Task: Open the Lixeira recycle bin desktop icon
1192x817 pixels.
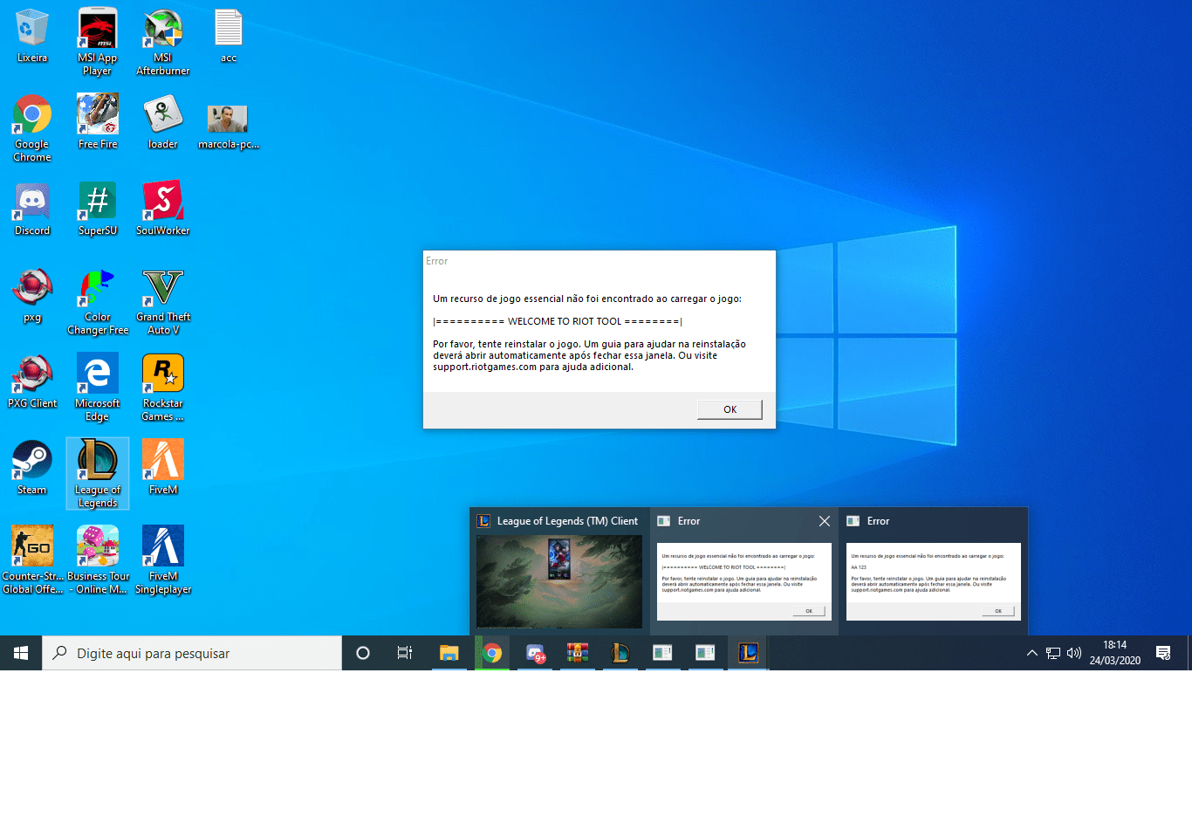Action: (32, 36)
